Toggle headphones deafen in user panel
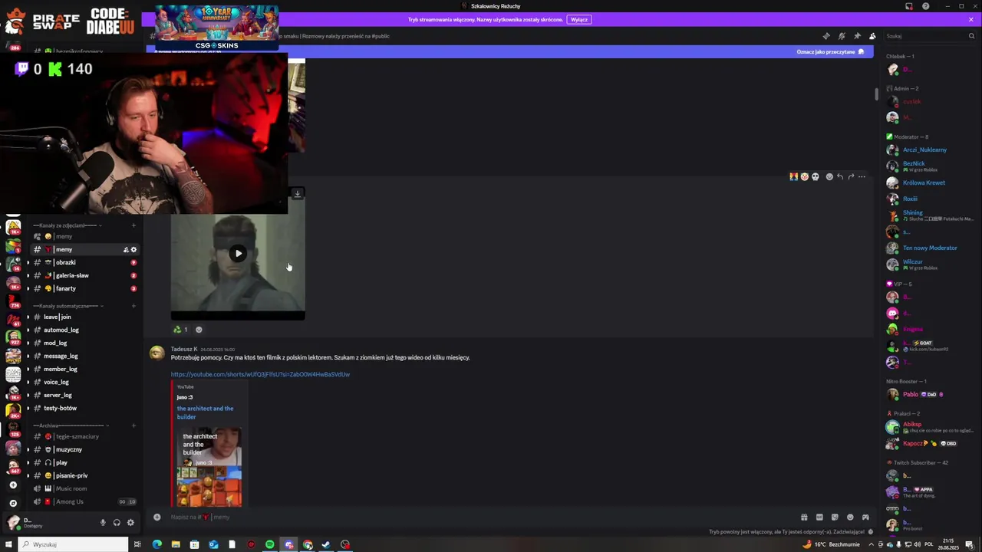Screen dimensions: 982x552 pyautogui.click(x=117, y=523)
